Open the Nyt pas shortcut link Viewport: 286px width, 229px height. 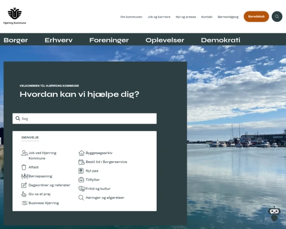click(92, 171)
